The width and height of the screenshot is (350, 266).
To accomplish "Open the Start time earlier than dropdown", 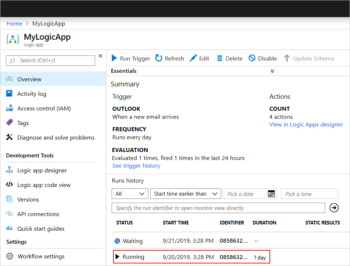I will coord(186,194).
